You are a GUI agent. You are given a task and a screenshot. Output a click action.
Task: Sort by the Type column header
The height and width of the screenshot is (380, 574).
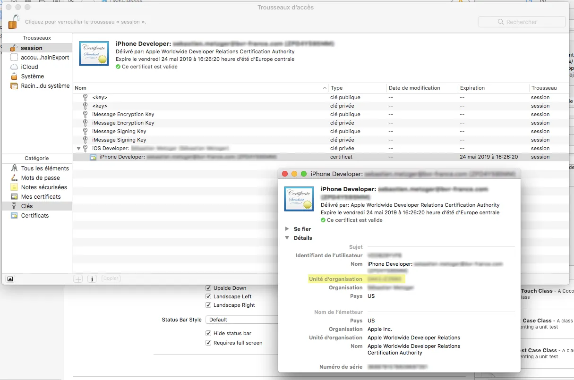click(357, 88)
